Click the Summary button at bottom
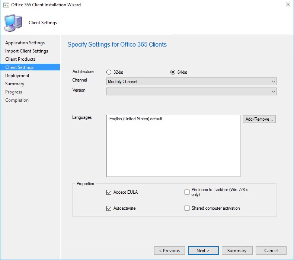This screenshot has width=294, height=260. point(237,251)
